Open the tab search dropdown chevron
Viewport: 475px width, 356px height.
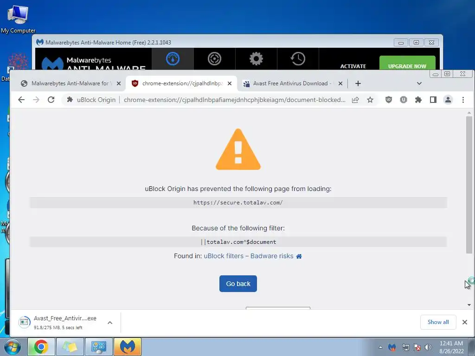click(419, 83)
